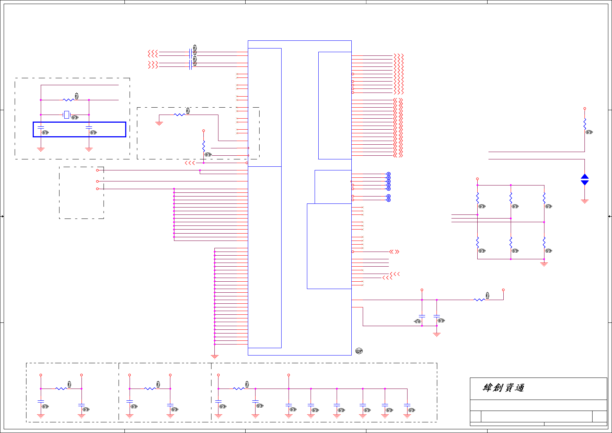Click power terminal feeding the divider network
This screenshot has height=433, width=612.
click(477, 179)
